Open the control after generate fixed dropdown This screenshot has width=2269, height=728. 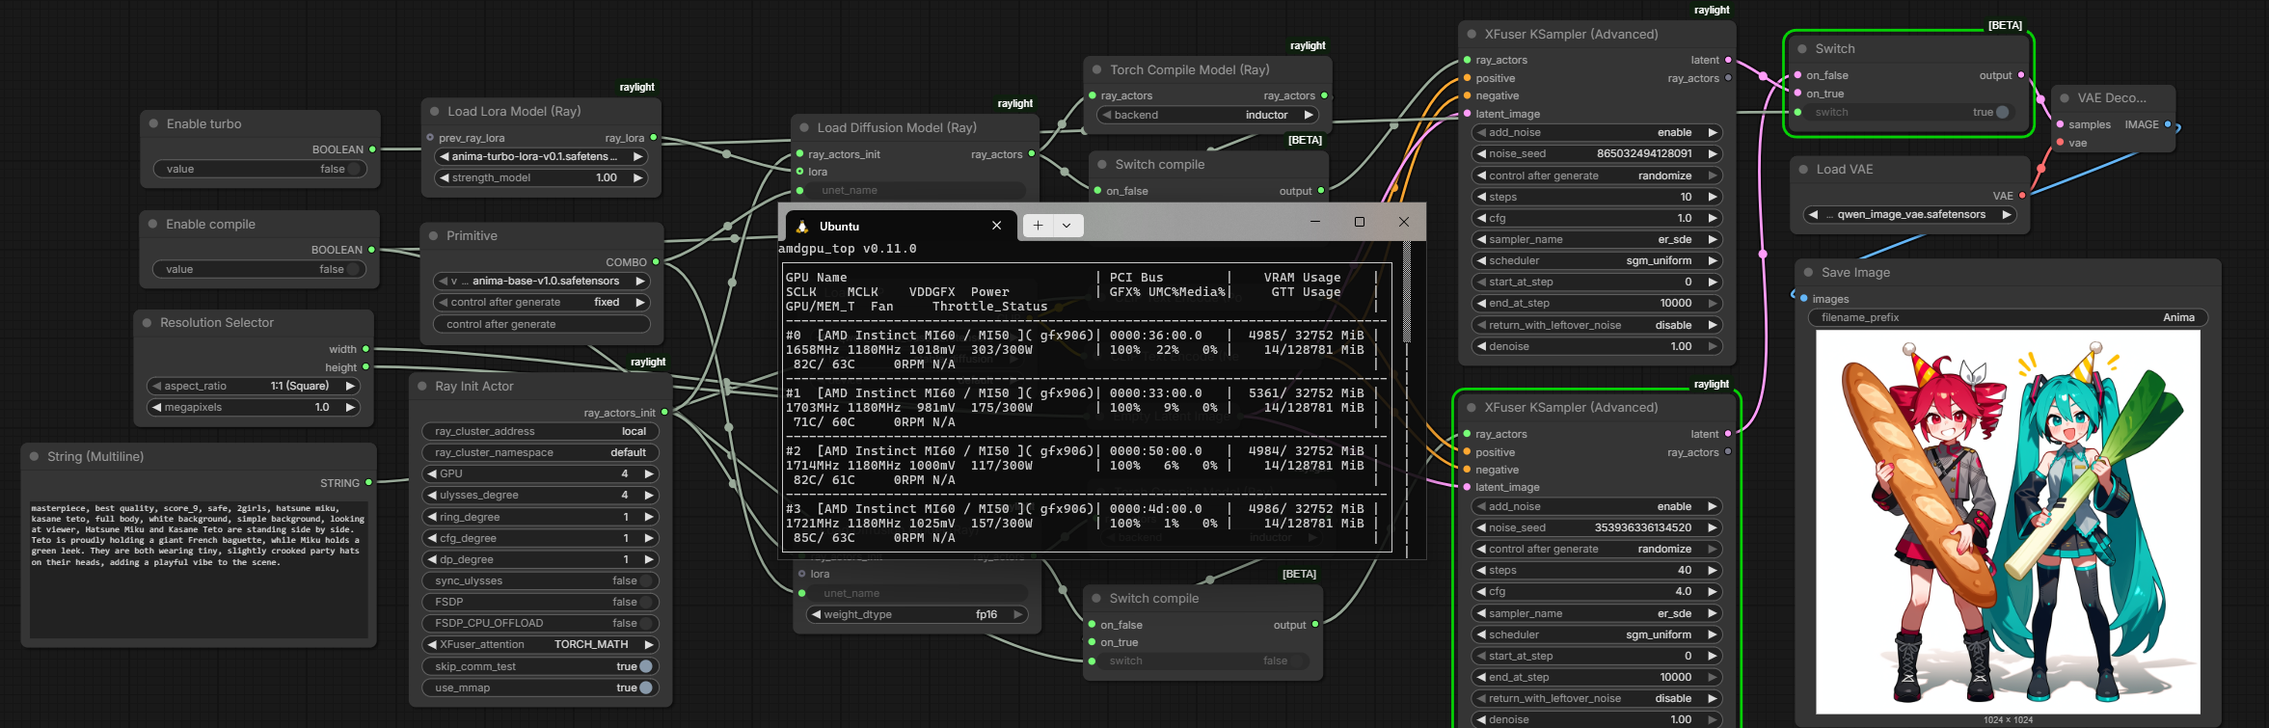pos(541,303)
